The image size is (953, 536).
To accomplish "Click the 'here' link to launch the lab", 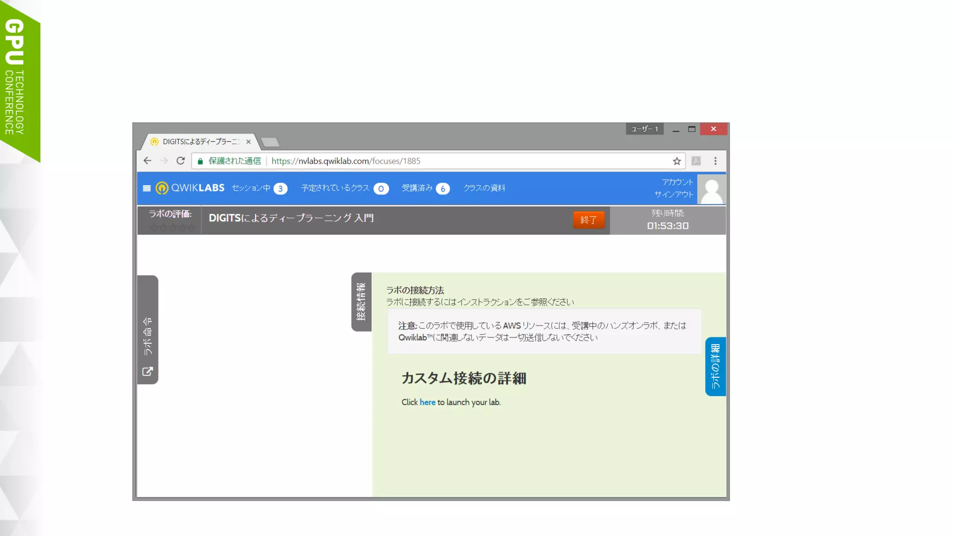I will pyautogui.click(x=428, y=402).
